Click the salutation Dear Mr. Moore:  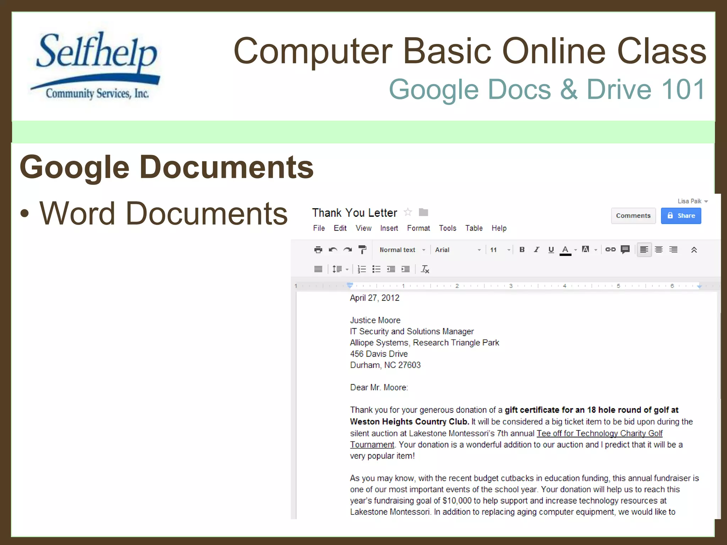pyautogui.click(x=379, y=387)
